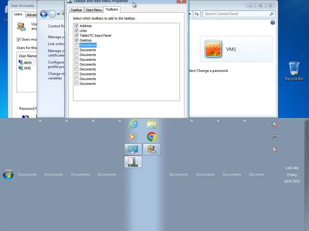Open muted volume tray icon
The image size is (309, 231).
[275, 149]
